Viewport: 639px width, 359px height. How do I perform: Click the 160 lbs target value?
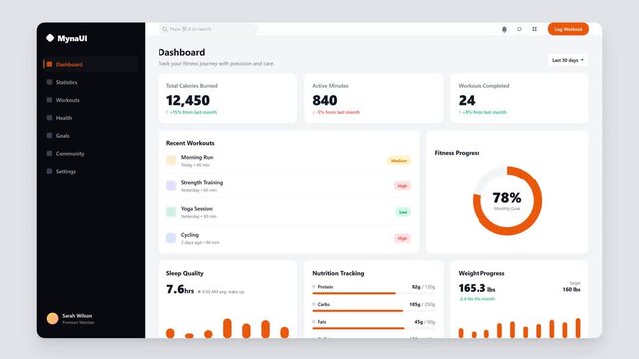click(571, 290)
